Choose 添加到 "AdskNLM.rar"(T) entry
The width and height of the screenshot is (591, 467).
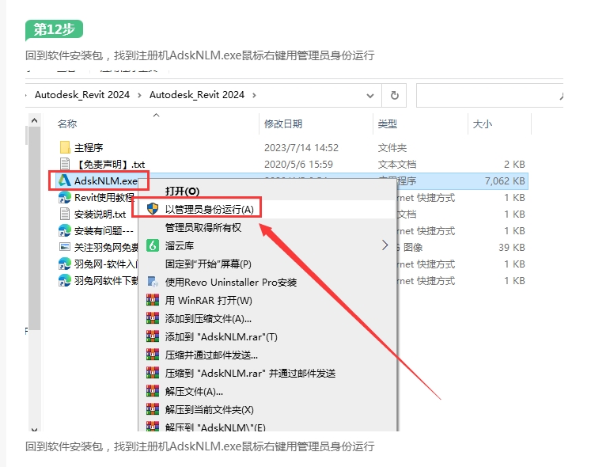coord(267,337)
